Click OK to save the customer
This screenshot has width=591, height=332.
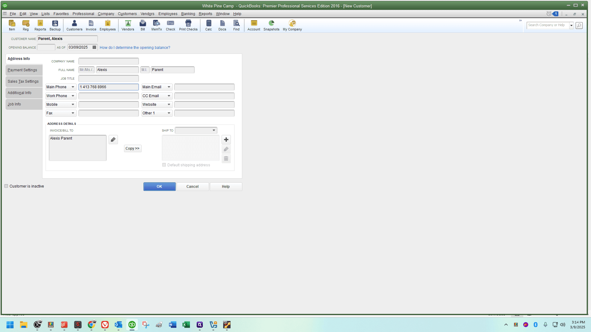pyautogui.click(x=159, y=187)
